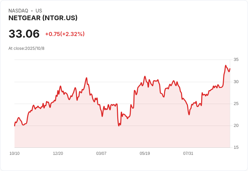Click the chart line's starting point at left
Screen dimensions: 248x171
[14, 126]
